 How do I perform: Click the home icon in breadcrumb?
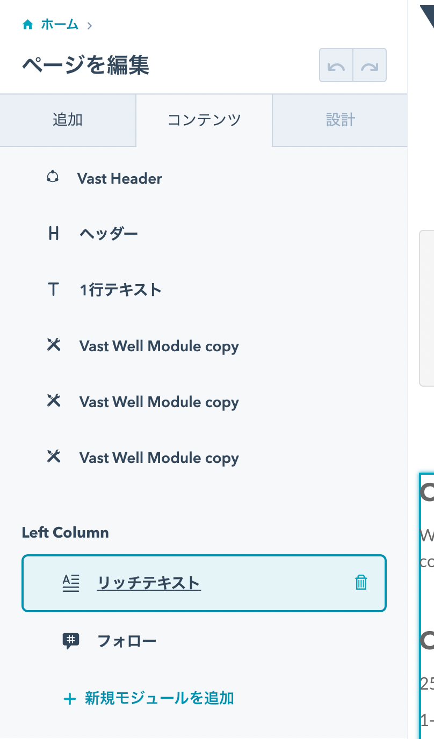tap(27, 25)
